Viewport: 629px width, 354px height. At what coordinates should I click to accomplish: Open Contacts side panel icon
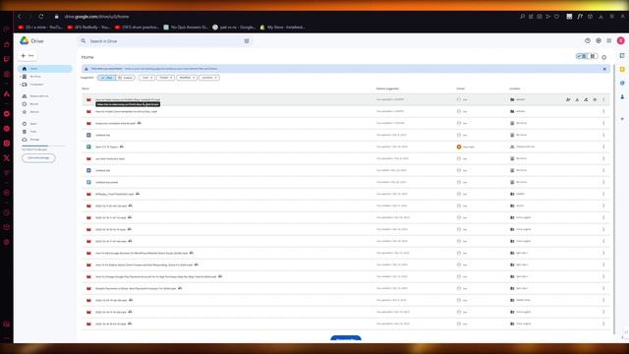click(x=622, y=96)
